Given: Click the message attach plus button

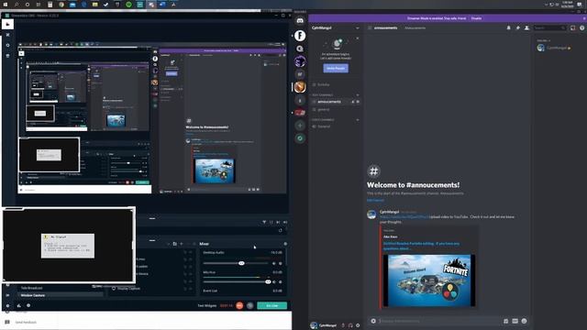Looking at the screenshot, I should 373,321.
